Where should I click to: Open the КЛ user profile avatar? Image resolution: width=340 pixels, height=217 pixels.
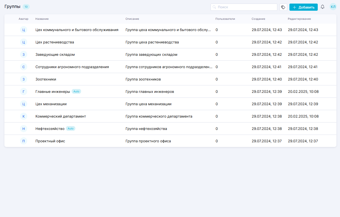pos(333,7)
